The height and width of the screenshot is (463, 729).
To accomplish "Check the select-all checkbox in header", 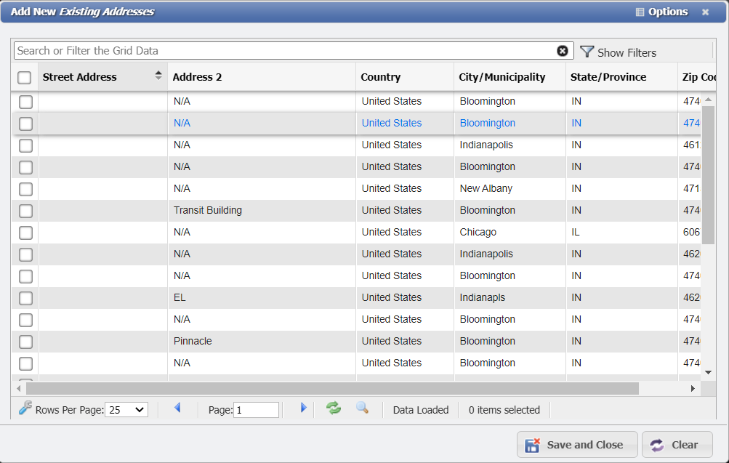I will click(26, 76).
